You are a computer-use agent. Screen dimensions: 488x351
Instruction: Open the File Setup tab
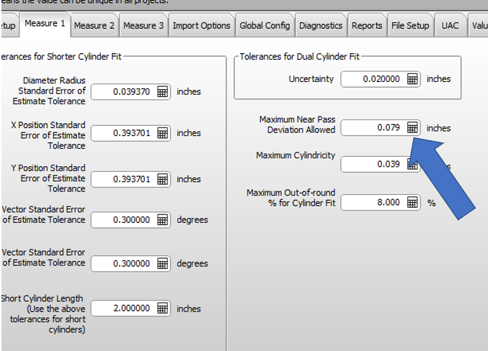click(410, 26)
